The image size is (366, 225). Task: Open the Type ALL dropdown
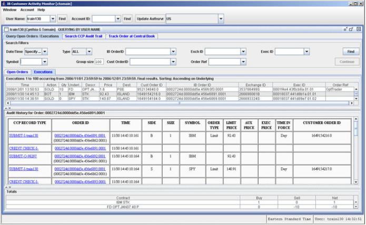coord(90,52)
